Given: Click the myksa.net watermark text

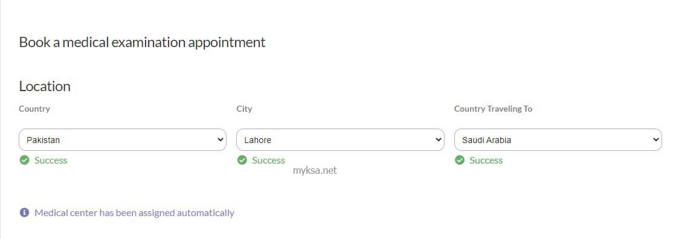Looking at the screenshot, I should pos(315,170).
